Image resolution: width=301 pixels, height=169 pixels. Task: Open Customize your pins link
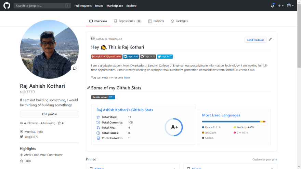(x=265, y=159)
